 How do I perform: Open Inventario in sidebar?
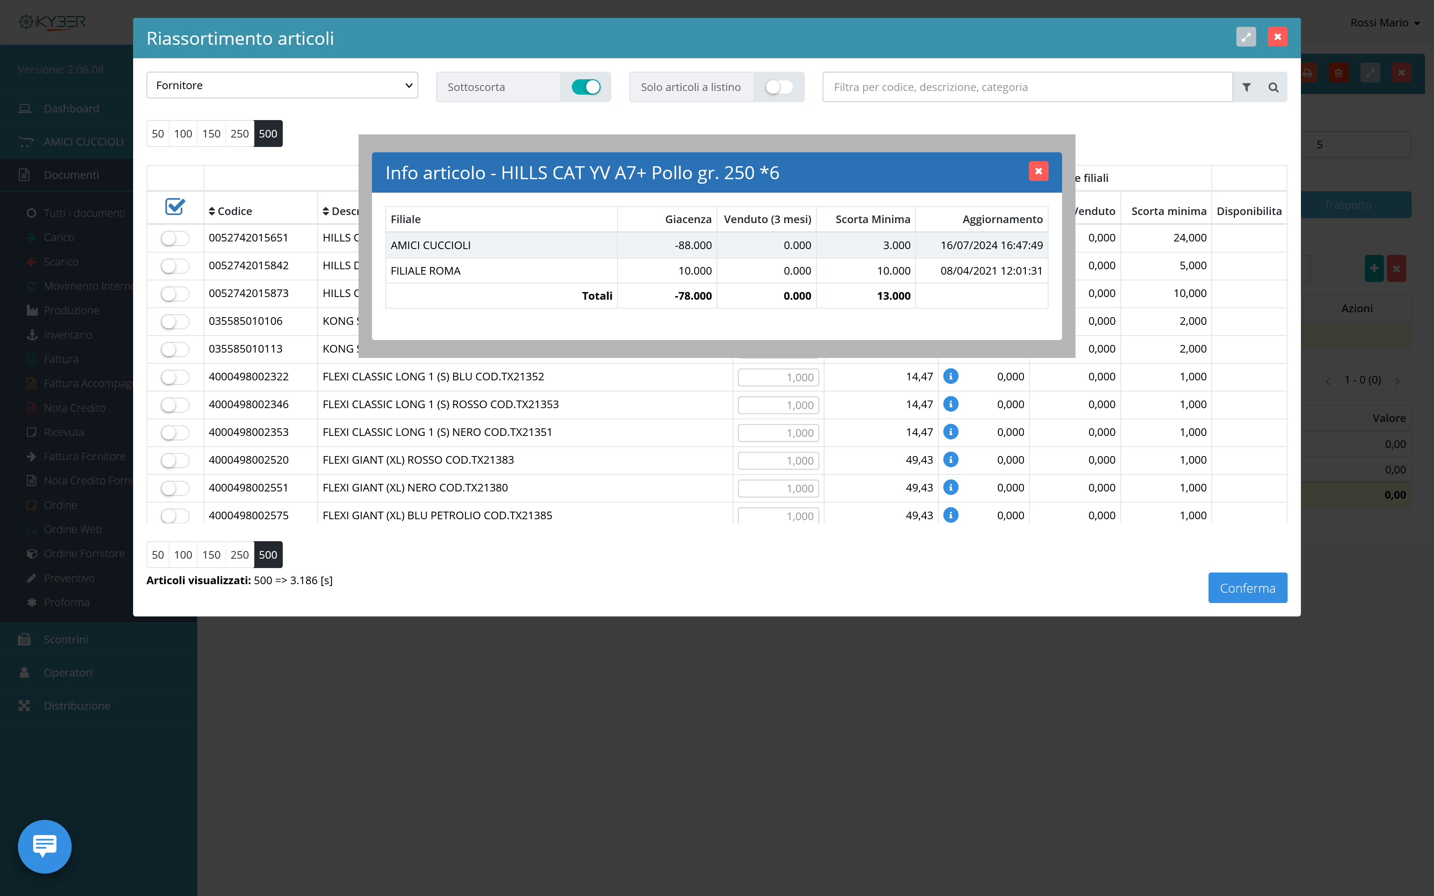(68, 335)
